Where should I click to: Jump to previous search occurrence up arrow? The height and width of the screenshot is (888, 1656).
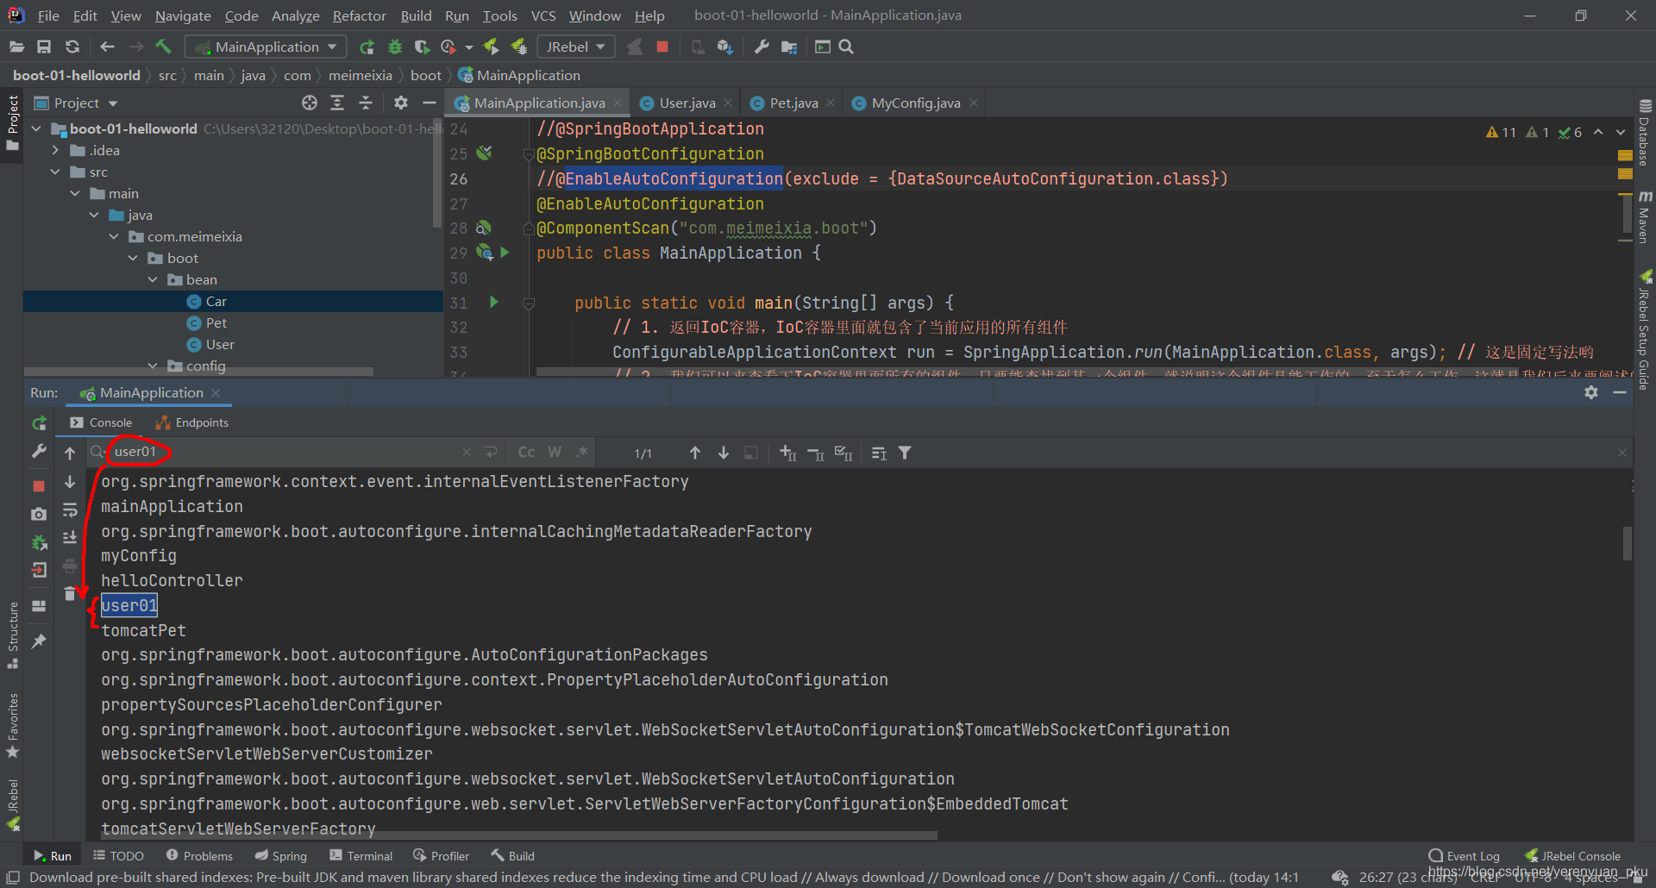click(695, 453)
